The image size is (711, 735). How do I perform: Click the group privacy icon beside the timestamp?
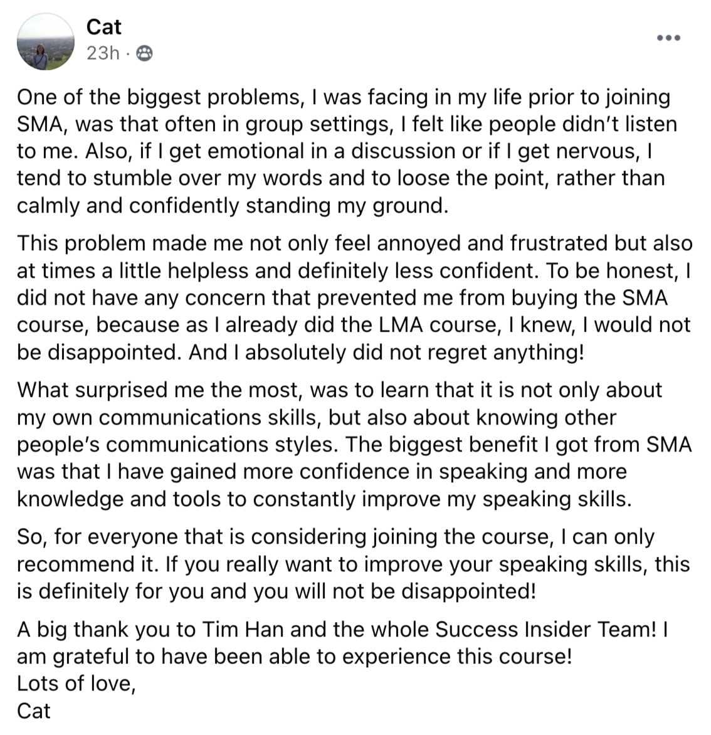(x=144, y=54)
